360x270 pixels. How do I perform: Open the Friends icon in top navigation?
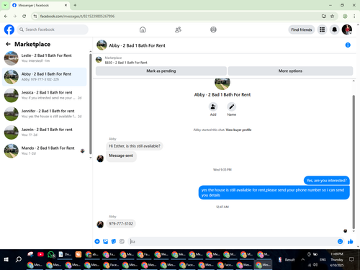pos(178,30)
